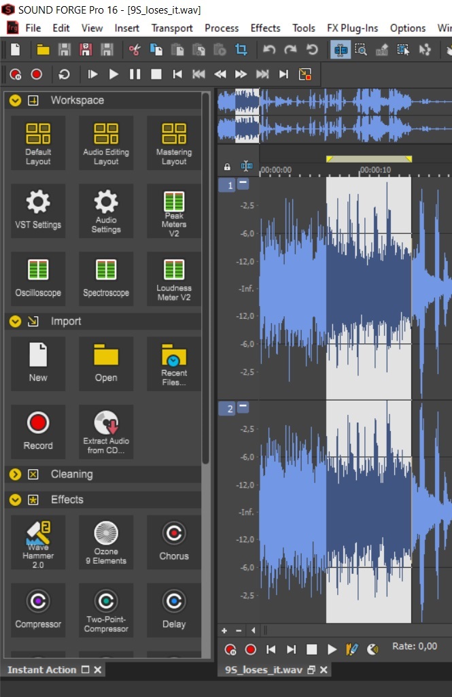Screen dimensions: 452x697
Task: Click the scissors Cut icon in toolbar
Action: coord(134,50)
